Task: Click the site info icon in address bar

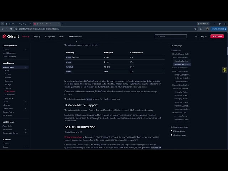Action: point(16,29)
